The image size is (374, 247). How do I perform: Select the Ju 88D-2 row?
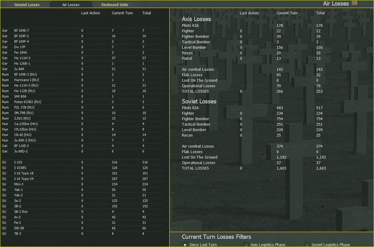click(82, 151)
